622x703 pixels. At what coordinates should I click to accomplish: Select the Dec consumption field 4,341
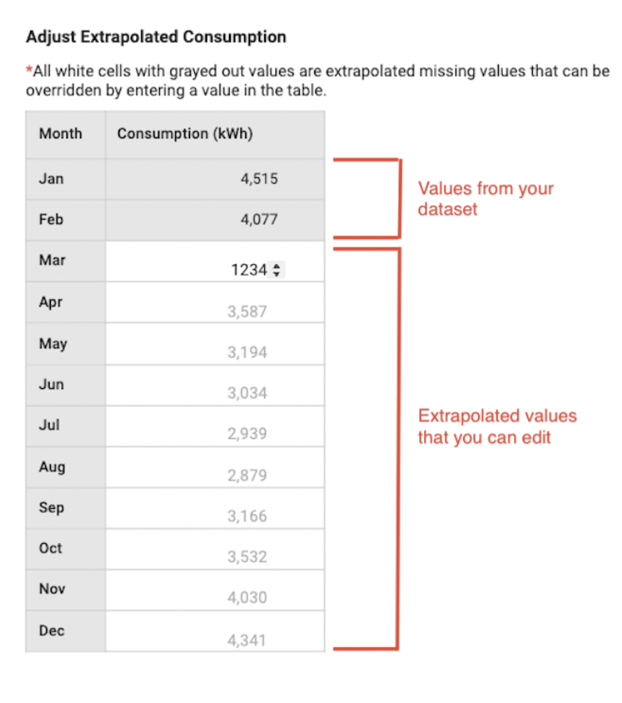(216, 631)
